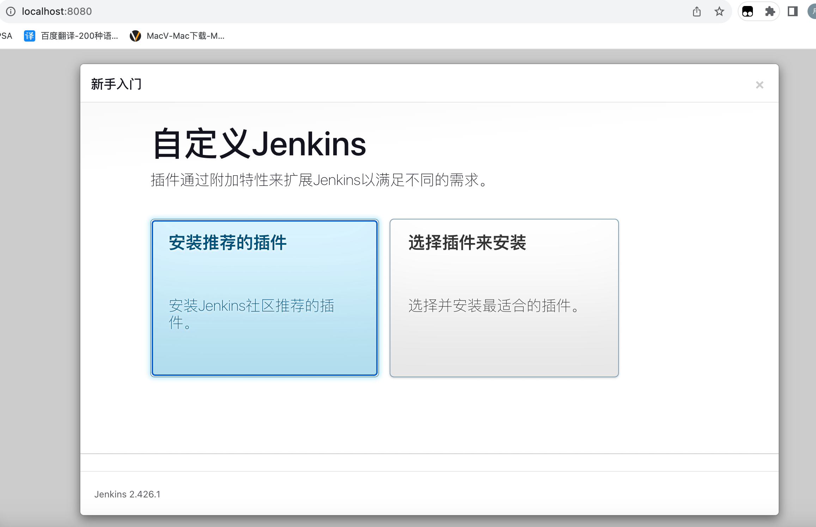Image resolution: width=816 pixels, height=527 pixels.
Task: Open the Tampermonkey extension icon
Action: [x=747, y=12]
